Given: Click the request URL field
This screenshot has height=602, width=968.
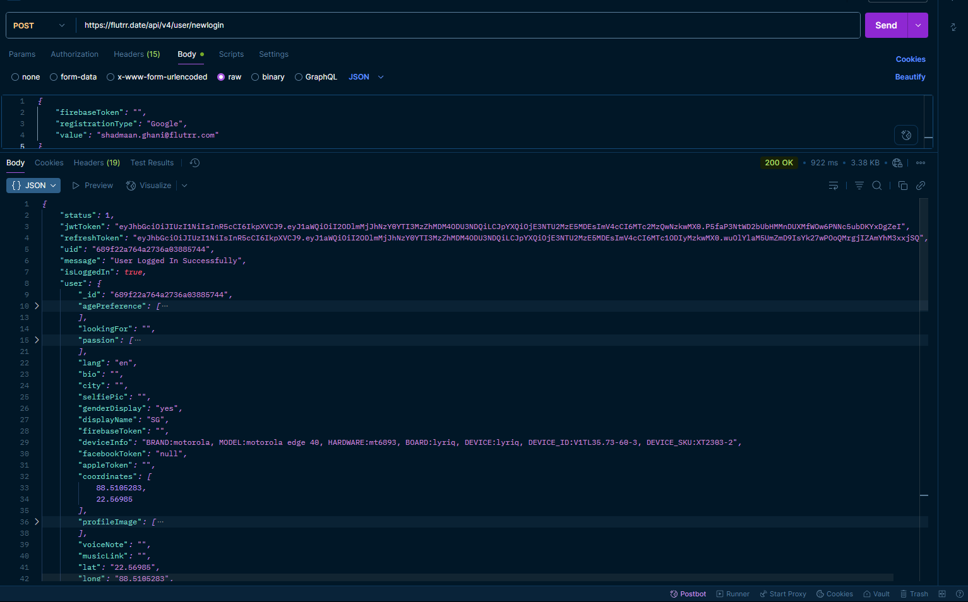Looking at the screenshot, I should tap(467, 25).
